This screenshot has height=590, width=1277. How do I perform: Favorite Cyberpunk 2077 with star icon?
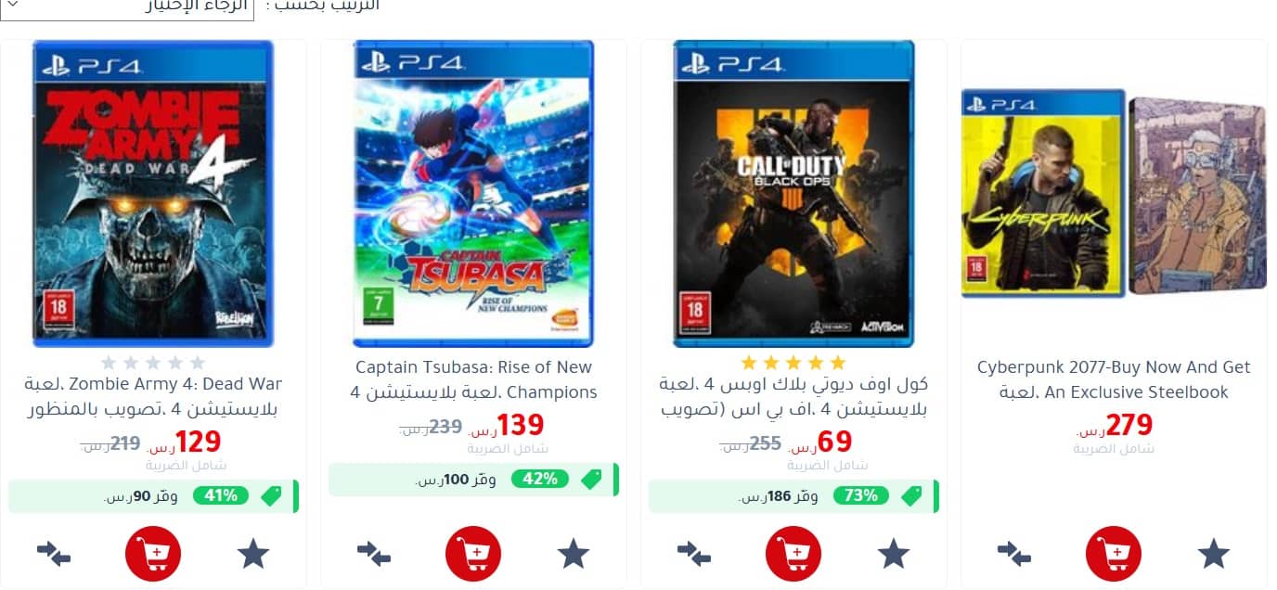[x=1214, y=554]
